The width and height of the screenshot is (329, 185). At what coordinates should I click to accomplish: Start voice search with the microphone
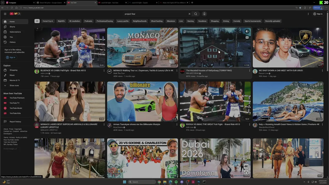204,14
